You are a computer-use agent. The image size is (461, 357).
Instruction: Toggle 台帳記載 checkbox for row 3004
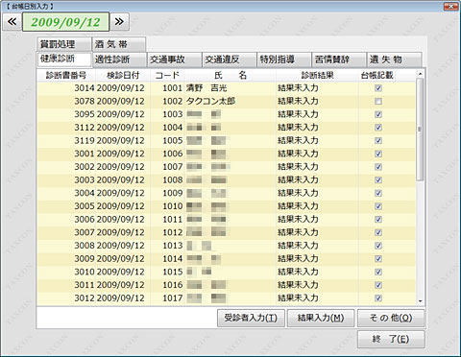click(378, 193)
